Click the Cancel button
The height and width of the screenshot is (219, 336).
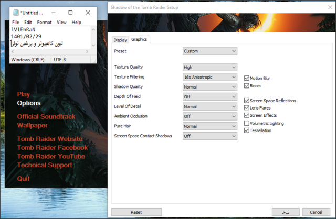(316, 212)
